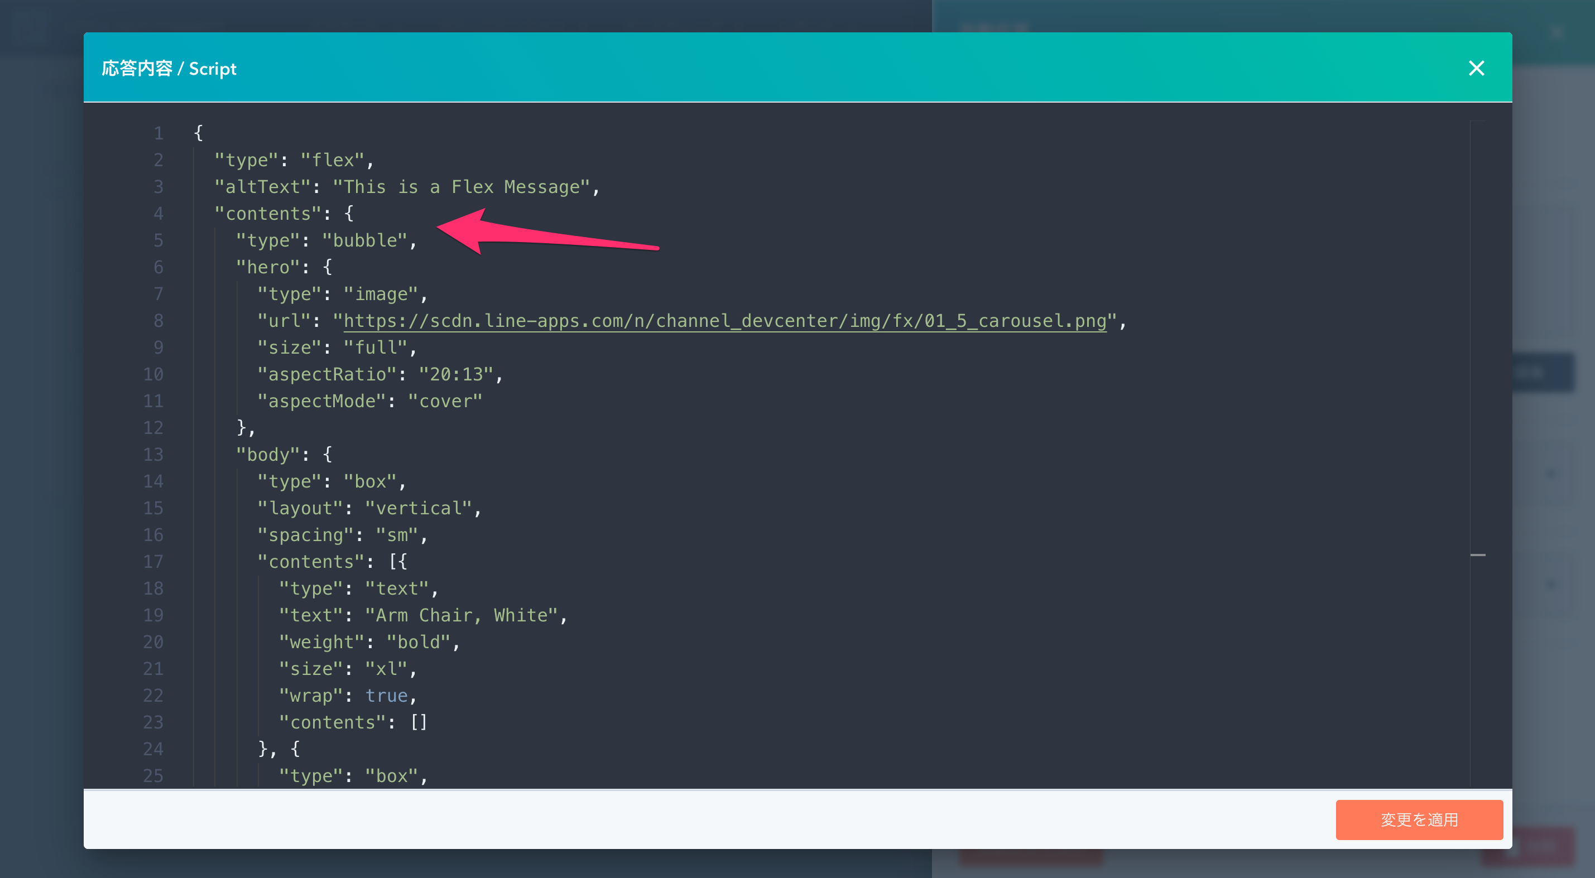This screenshot has height=878, width=1595.
Task: Click the opening brace on line 1
Action: [198, 132]
